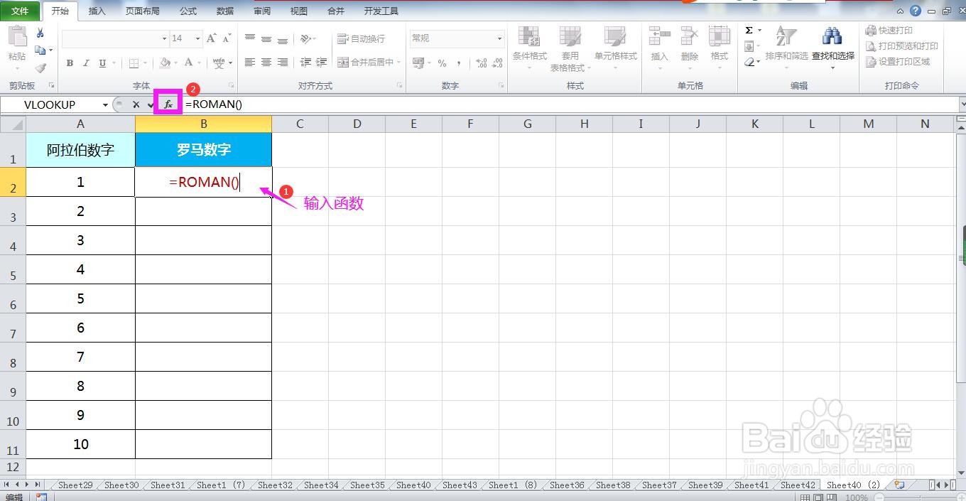Viewport: 966px width, 501px height.
Task: Click the 格式 Format cells button
Action: (x=719, y=48)
